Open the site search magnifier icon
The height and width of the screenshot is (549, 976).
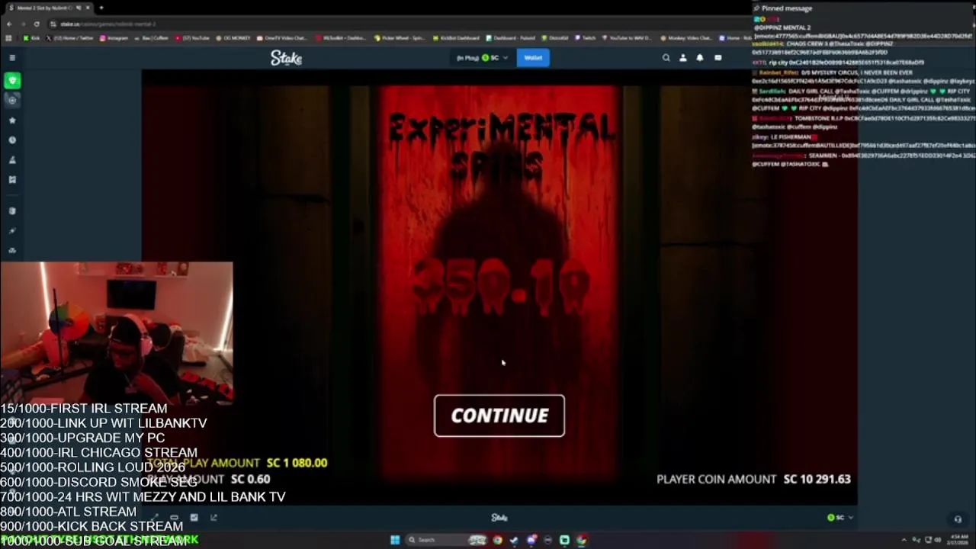(666, 58)
